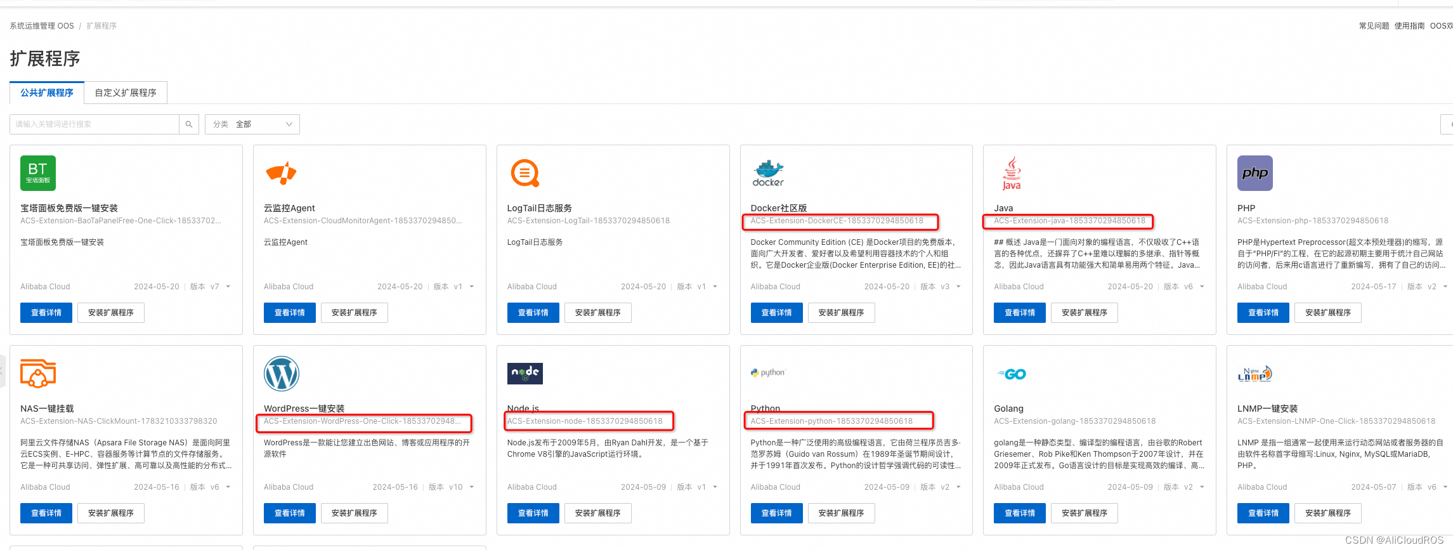Viewport: 1453px width, 550px height.
Task: Click 查看详情 on WordPress一键安装 card
Action: coord(290,513)
